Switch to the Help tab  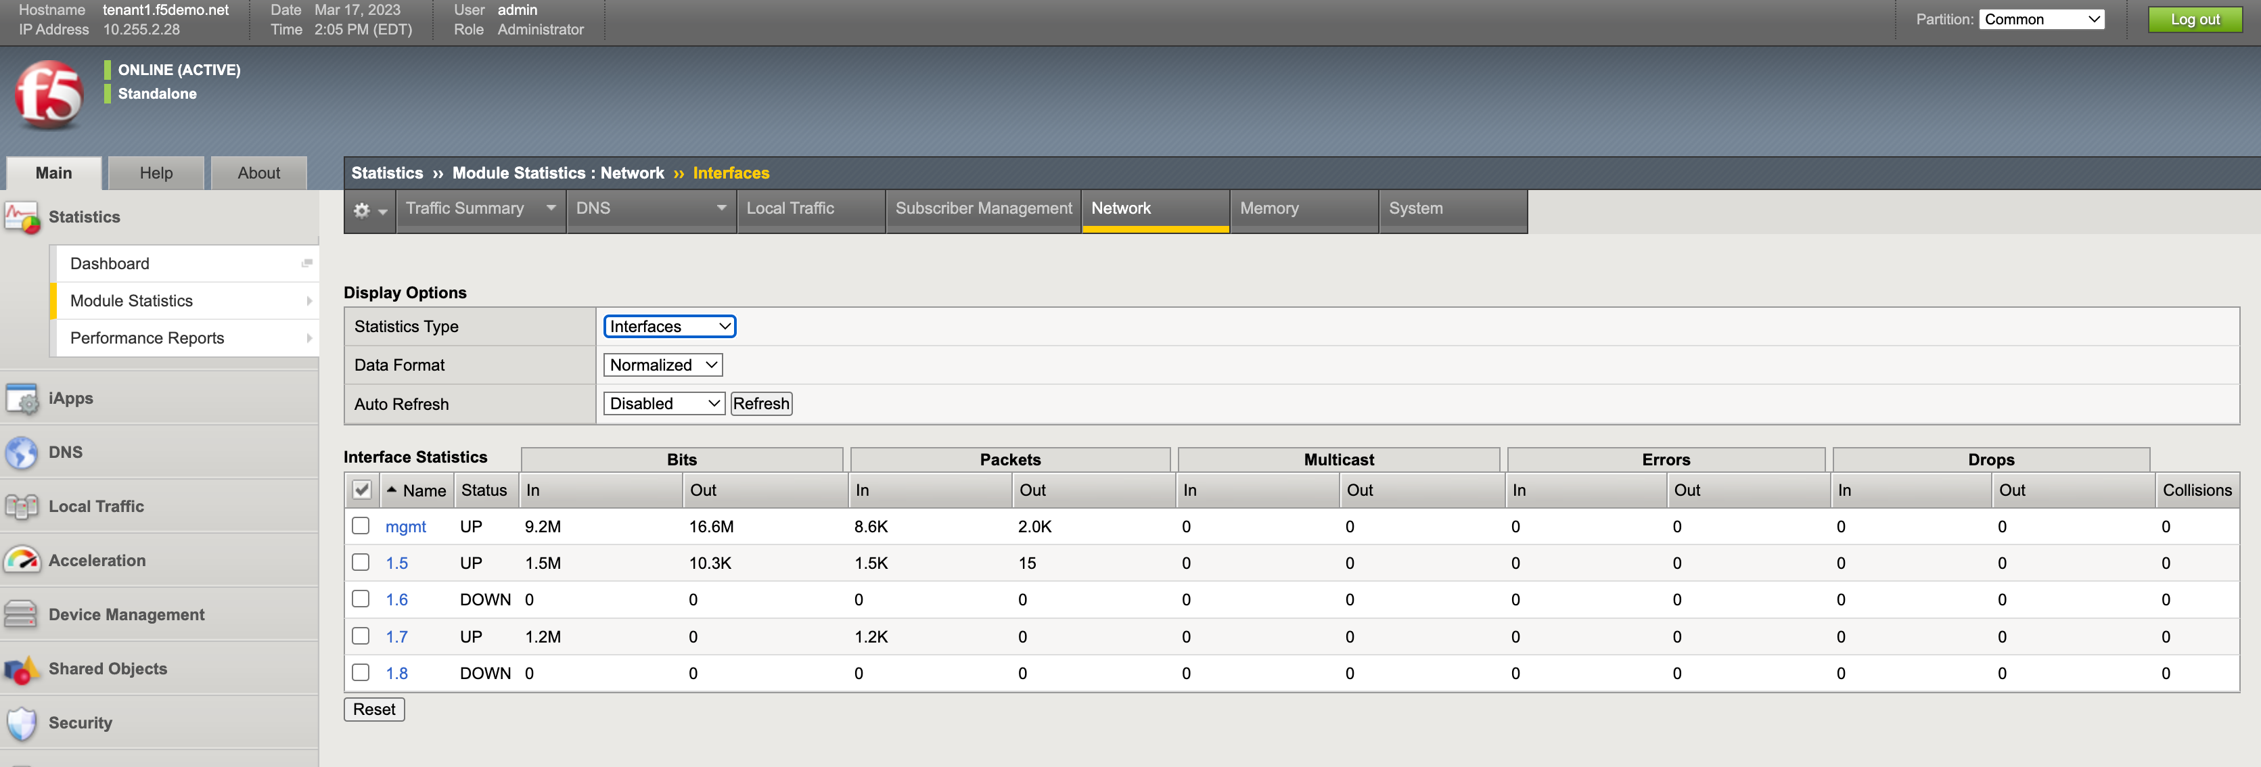coord(156,173)
